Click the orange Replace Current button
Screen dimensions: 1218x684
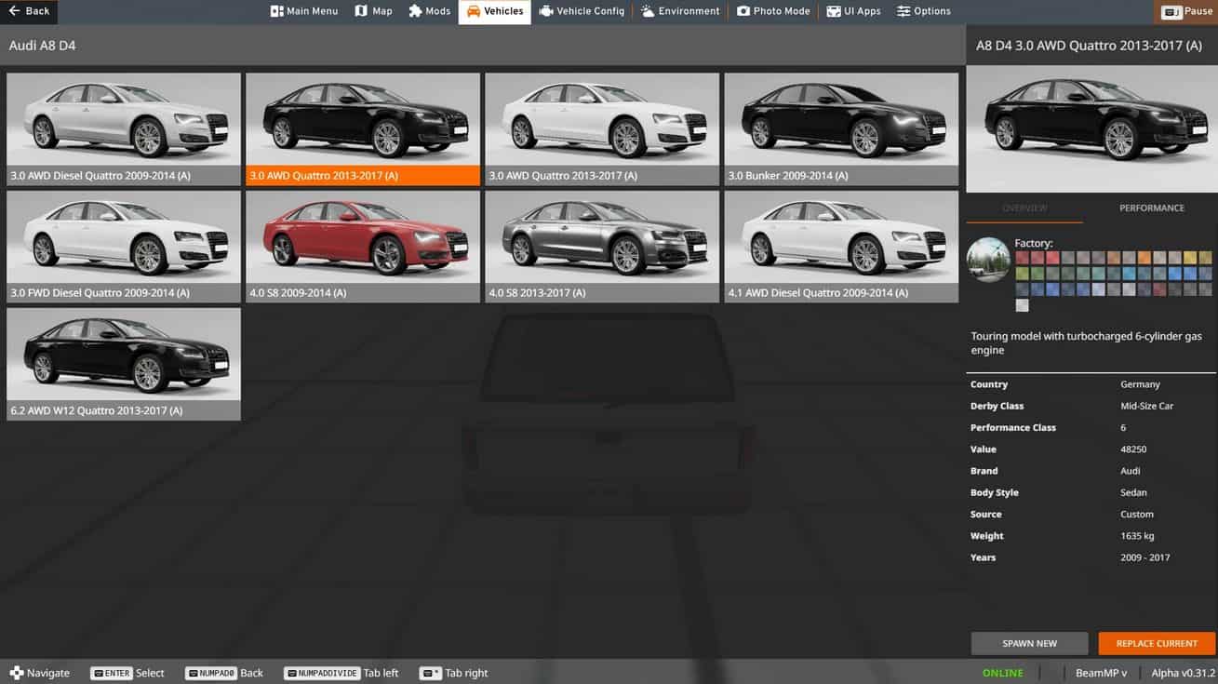pyautogui.click(x=1157, y=643)
